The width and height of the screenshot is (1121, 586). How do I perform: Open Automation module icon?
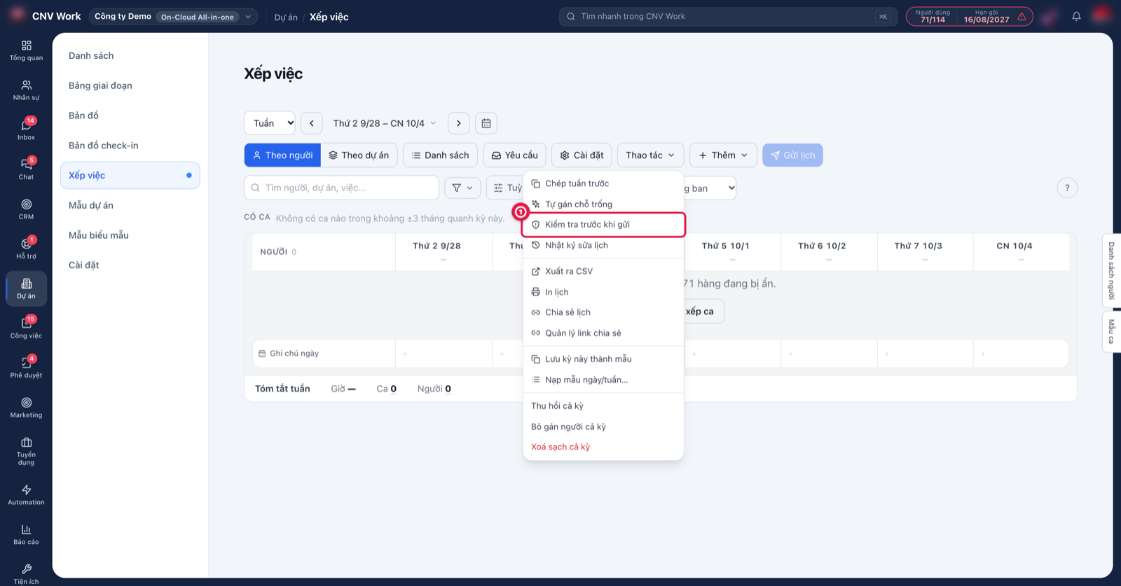tap(26, 495)
